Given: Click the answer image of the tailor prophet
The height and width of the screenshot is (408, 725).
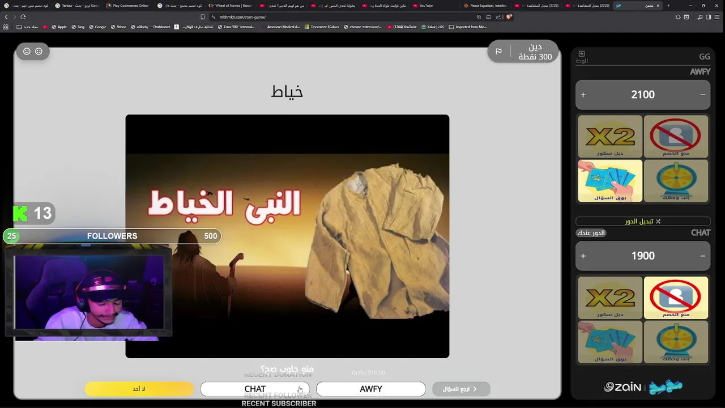Looking at the screenshot, I should click(287, 236).
